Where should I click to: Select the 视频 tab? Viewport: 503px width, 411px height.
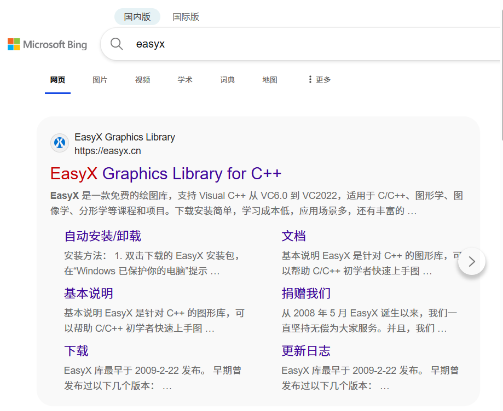coord(142,80)
